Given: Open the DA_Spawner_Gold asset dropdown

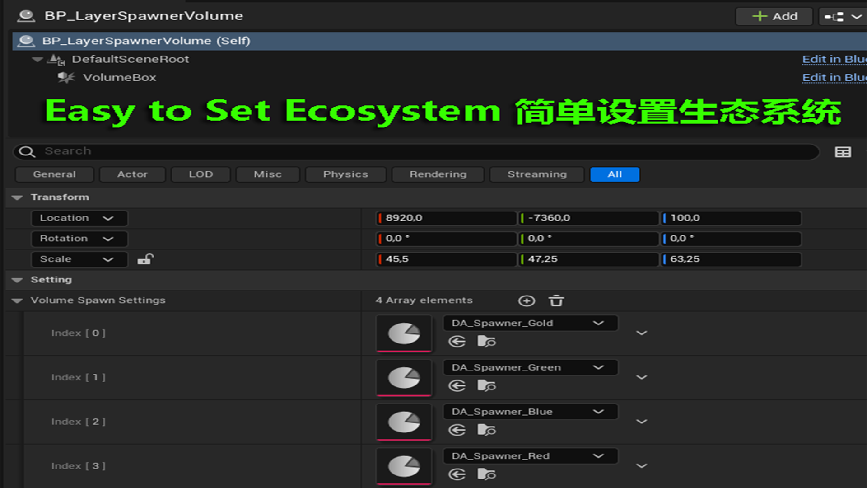Looking at the screenshot, I should [x=530, y=323].
